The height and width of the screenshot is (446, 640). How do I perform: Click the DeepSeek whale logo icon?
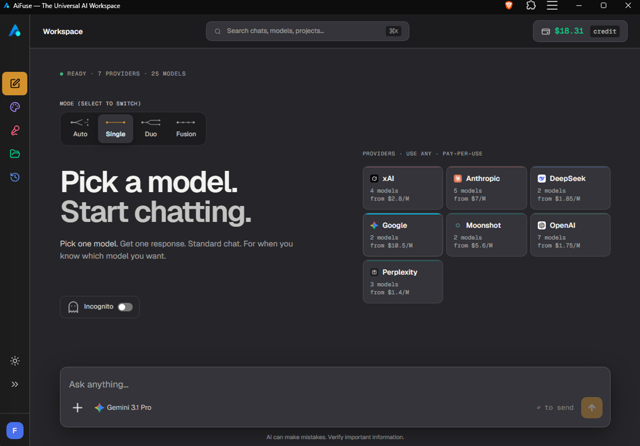coord(542,179)
